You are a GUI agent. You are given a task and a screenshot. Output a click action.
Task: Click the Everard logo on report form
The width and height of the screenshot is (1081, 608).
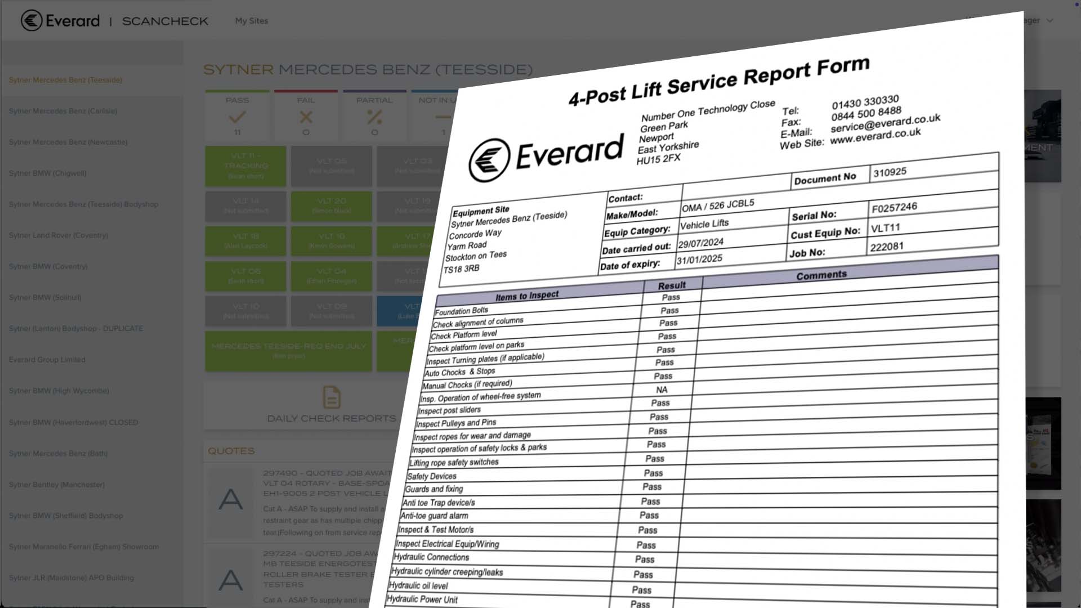coord(546,158)
